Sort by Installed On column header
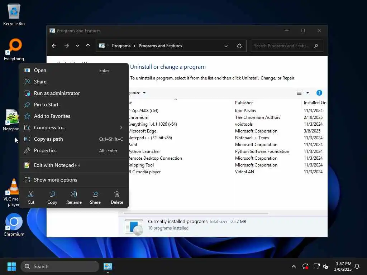The height and width of the screenshot is (275, 367). pos(315,103)
